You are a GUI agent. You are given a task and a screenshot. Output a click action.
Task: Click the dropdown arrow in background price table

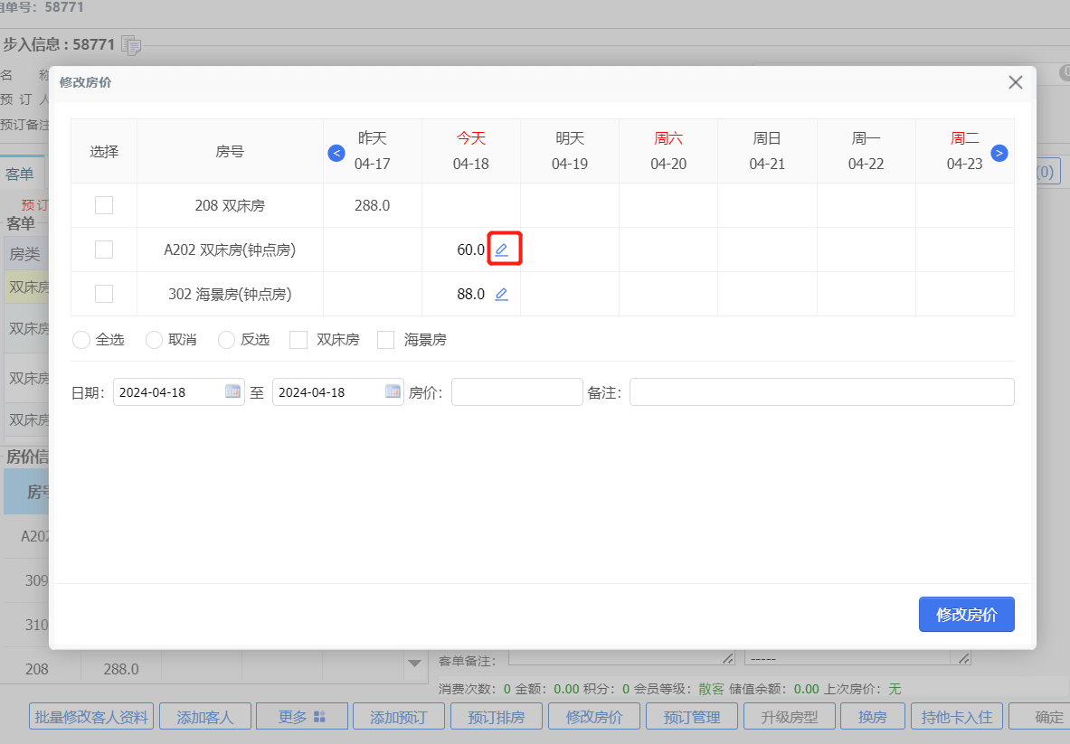tap(414, 663)
